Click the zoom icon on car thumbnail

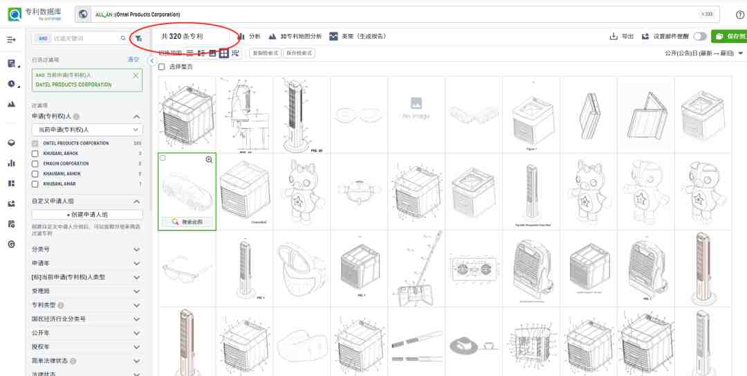pyautogui.click(x=209, y=160)
